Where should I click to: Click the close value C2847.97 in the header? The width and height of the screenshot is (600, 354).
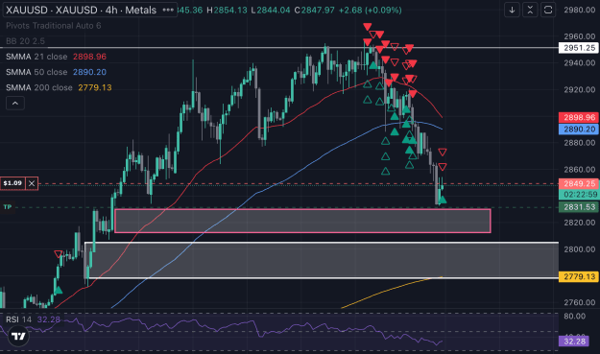point(314,10)
